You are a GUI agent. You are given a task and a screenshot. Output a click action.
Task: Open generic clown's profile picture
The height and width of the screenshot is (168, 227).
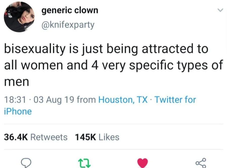click(19, 17)
